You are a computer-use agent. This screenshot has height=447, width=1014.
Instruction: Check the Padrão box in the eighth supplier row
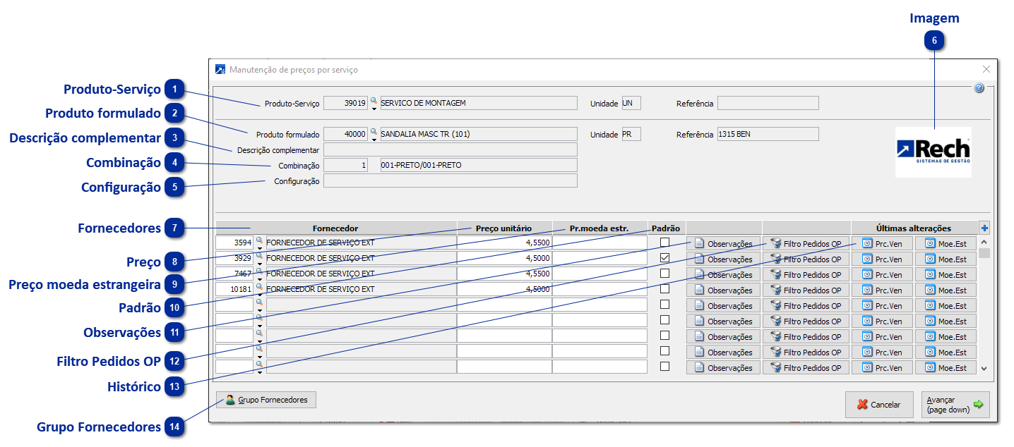(664, 351)
